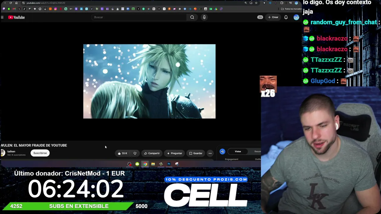Click the Crear button

tap(273, 17)
